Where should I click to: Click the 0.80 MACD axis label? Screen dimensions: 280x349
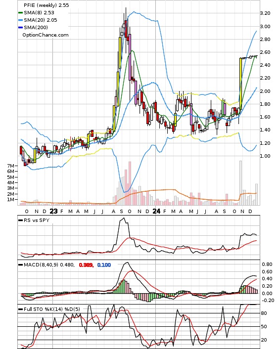tap(267, 264)
